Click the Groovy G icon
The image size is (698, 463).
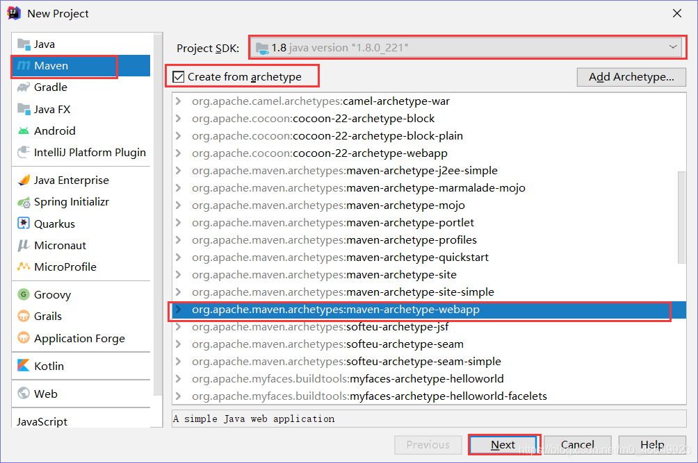[x=24, y=294]
